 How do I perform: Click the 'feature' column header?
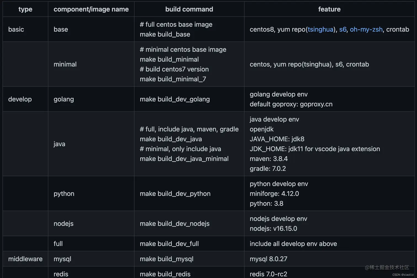coord(329,9)
